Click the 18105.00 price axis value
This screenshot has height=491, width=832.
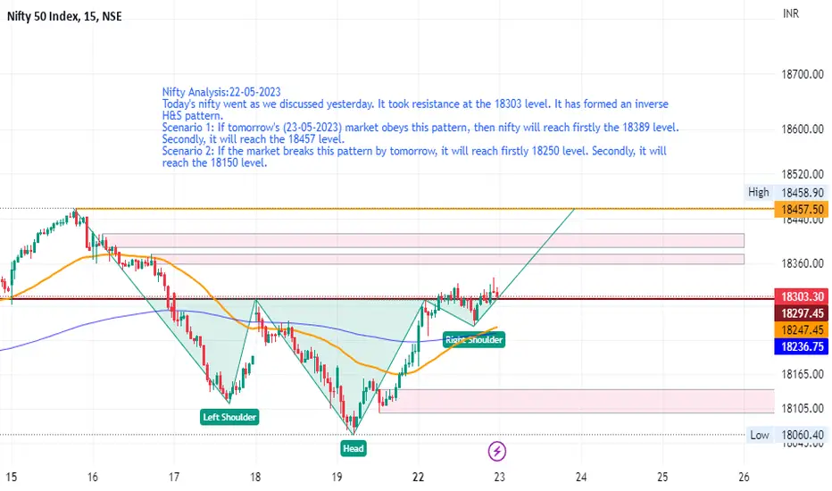(803, 408)
